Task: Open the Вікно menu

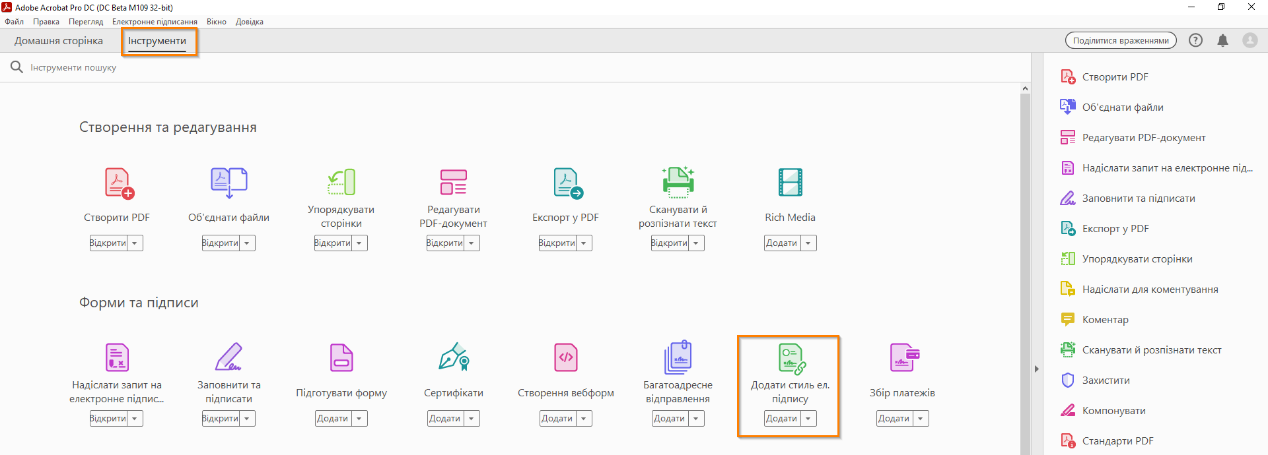Action: click(217, 22)
